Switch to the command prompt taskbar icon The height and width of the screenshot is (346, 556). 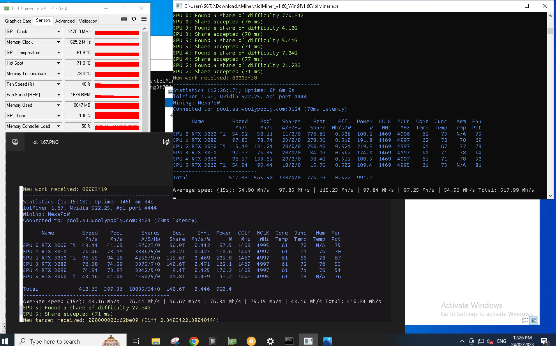coord(289,341)
